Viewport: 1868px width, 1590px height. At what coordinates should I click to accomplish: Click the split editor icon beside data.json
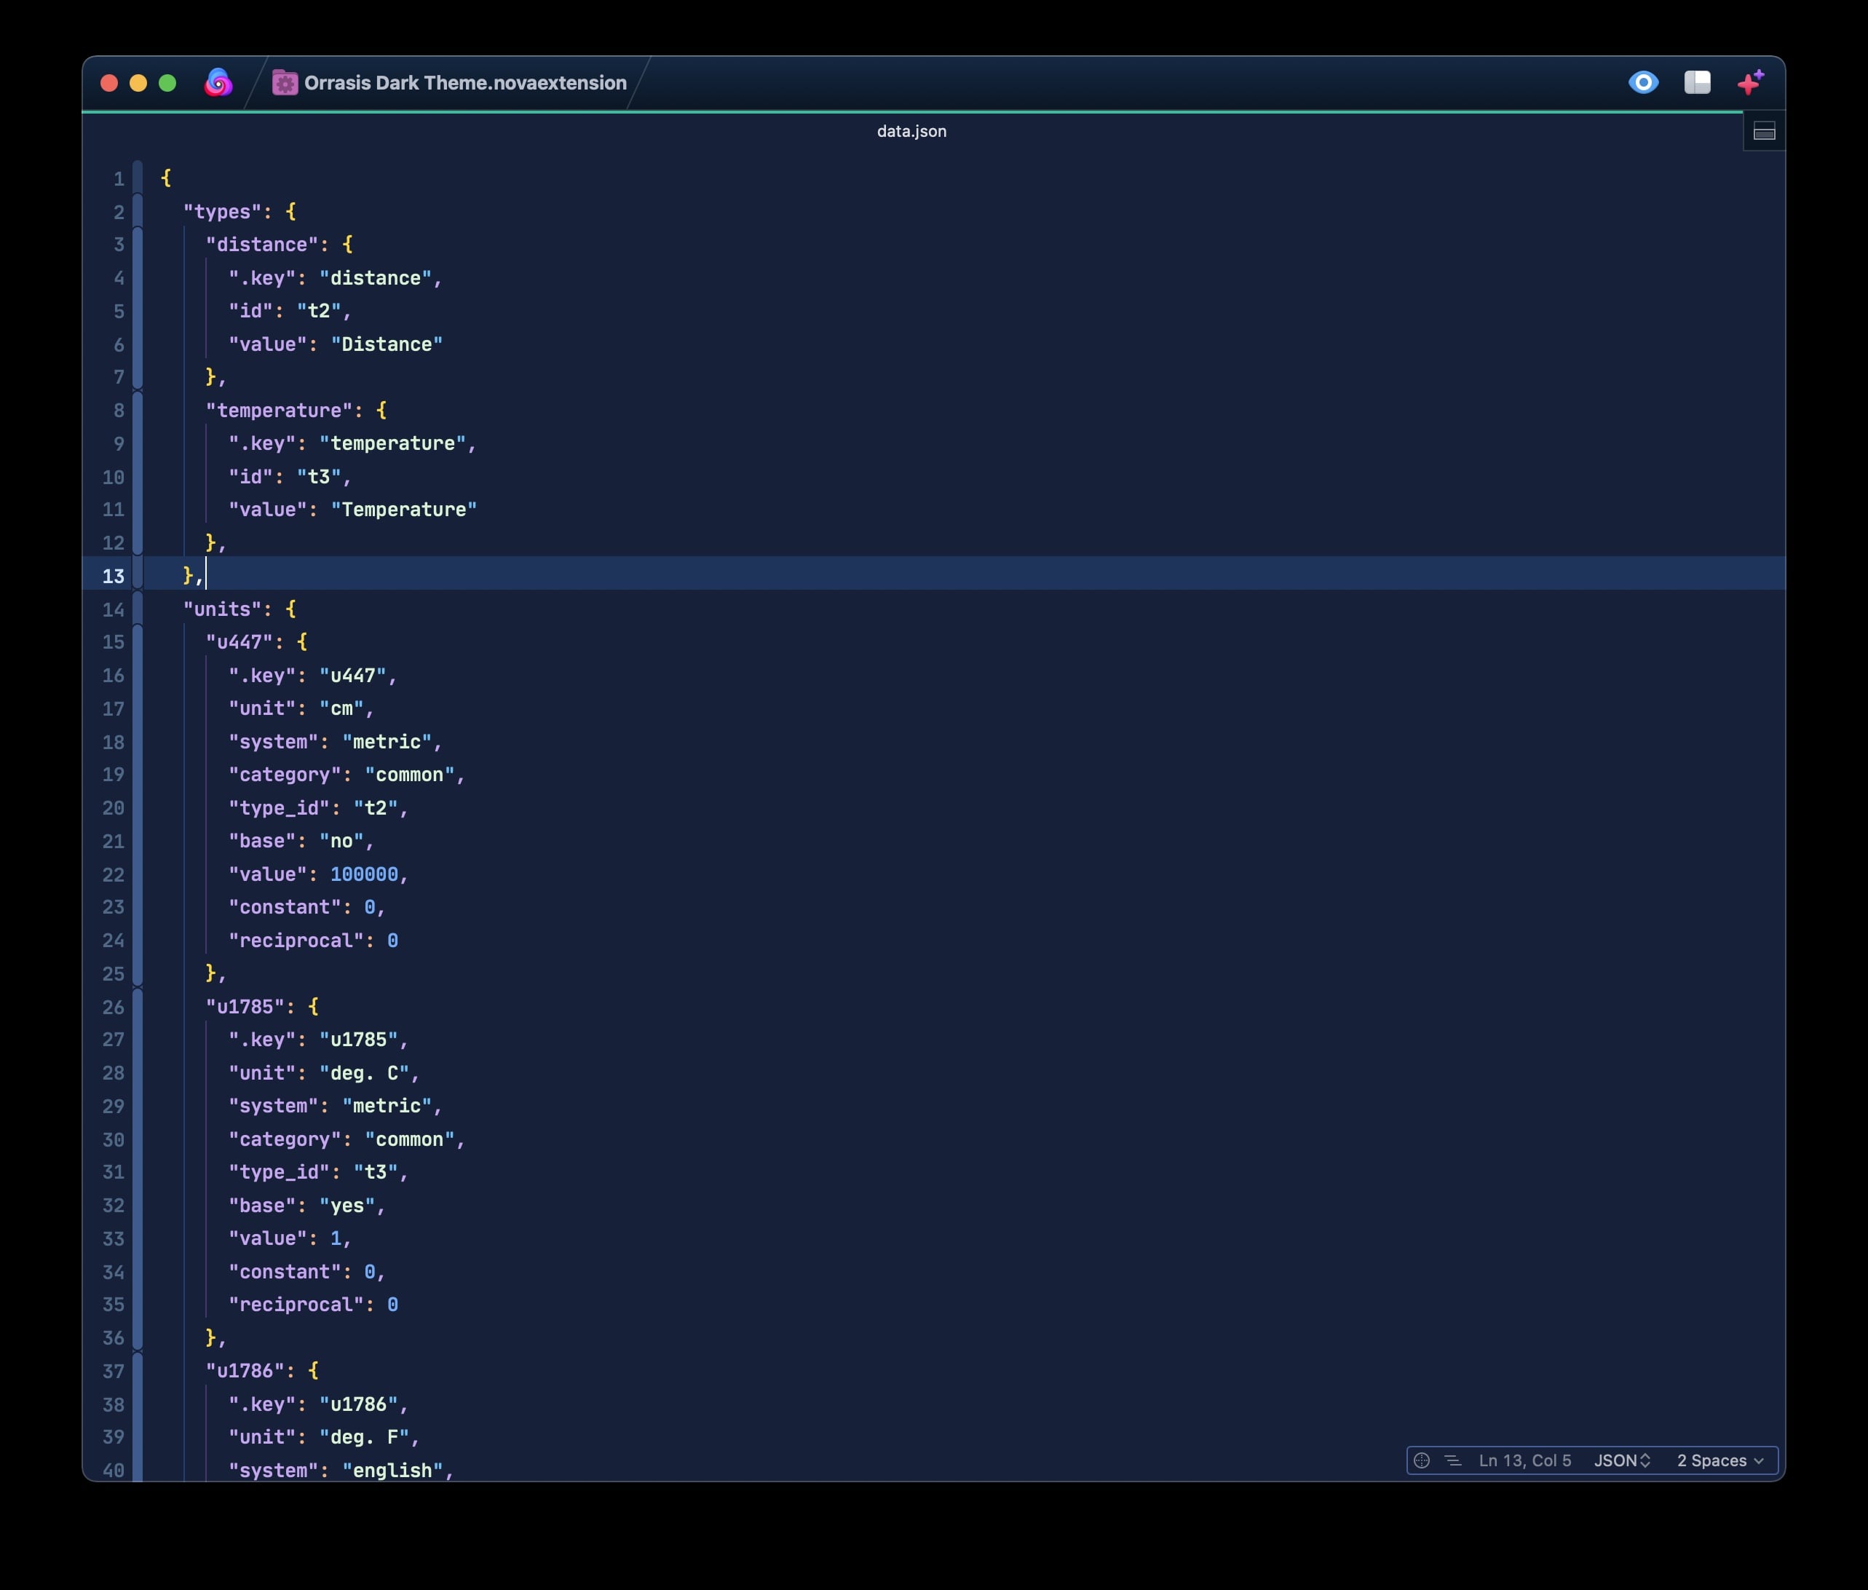(x=1763, y=132)
